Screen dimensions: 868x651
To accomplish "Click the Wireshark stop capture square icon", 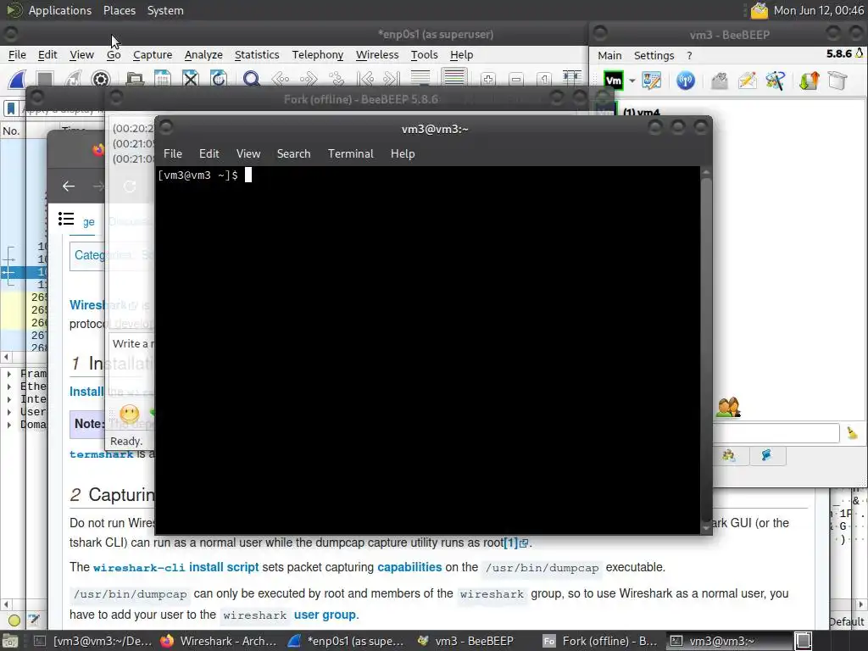I will [45, 79].
